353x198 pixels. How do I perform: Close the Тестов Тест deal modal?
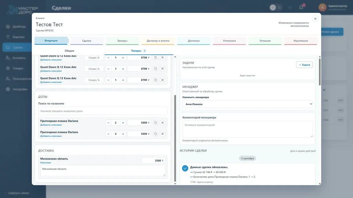coord(315,19)
